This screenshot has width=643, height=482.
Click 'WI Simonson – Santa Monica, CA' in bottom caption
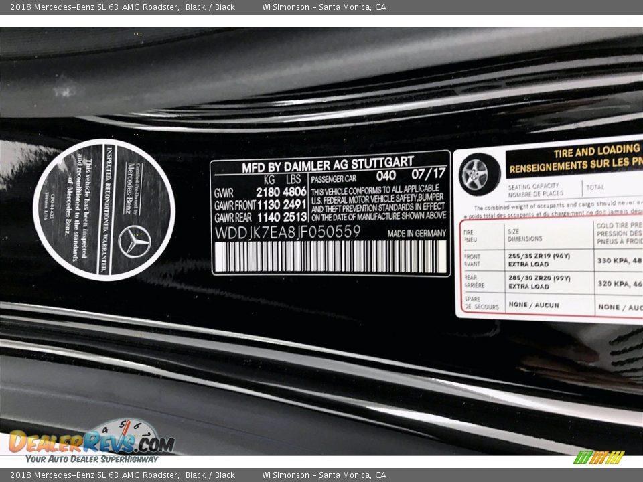tap(324, 475)
